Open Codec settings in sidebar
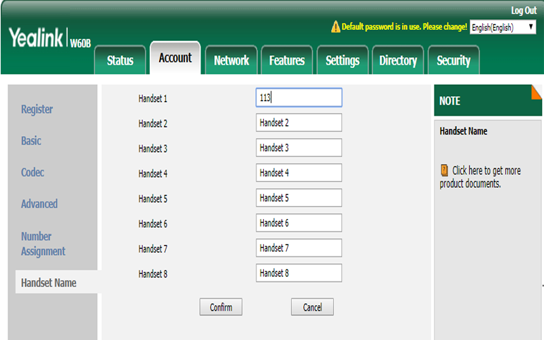Image resolution: width=544 pixels, height=340 pixels. coord(33,173)
